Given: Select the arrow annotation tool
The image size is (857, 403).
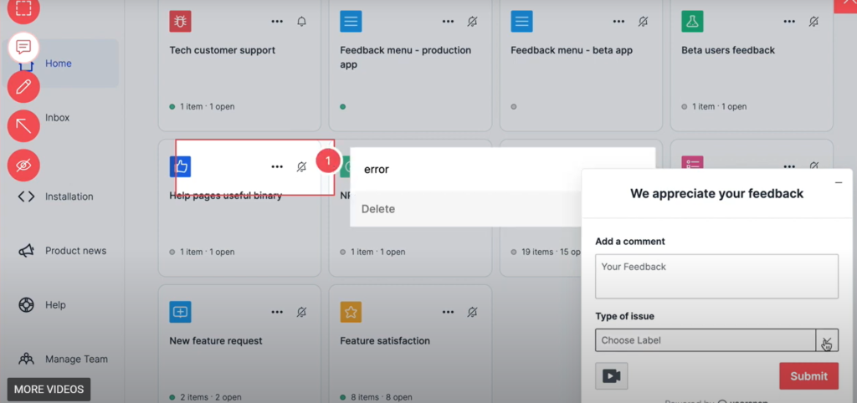Looking at the screenshot, I should click(x=23, y=126).
